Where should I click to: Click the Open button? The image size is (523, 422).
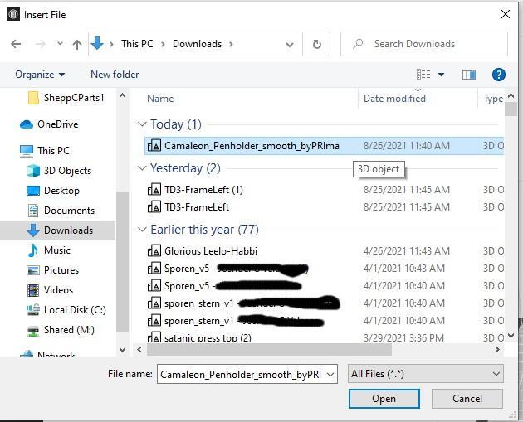tap(384, 399)
